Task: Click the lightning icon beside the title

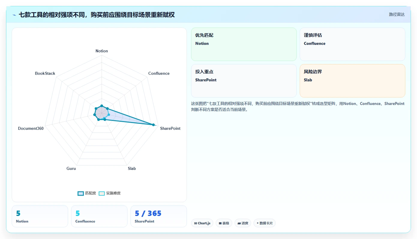Action: click(14, 15)
